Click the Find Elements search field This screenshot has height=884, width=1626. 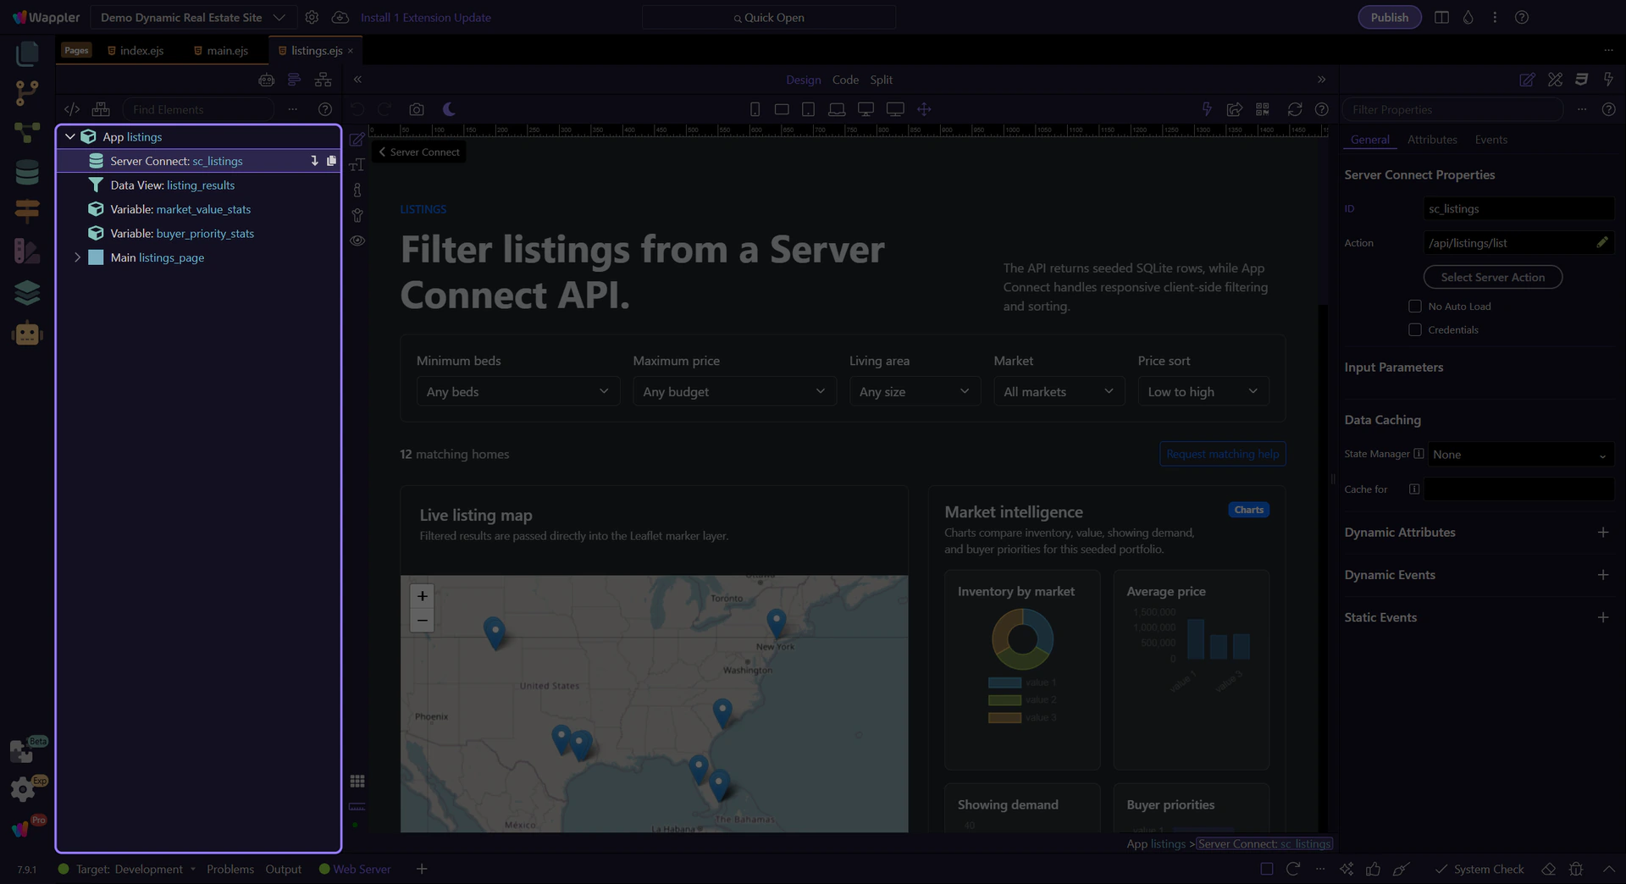199,109
